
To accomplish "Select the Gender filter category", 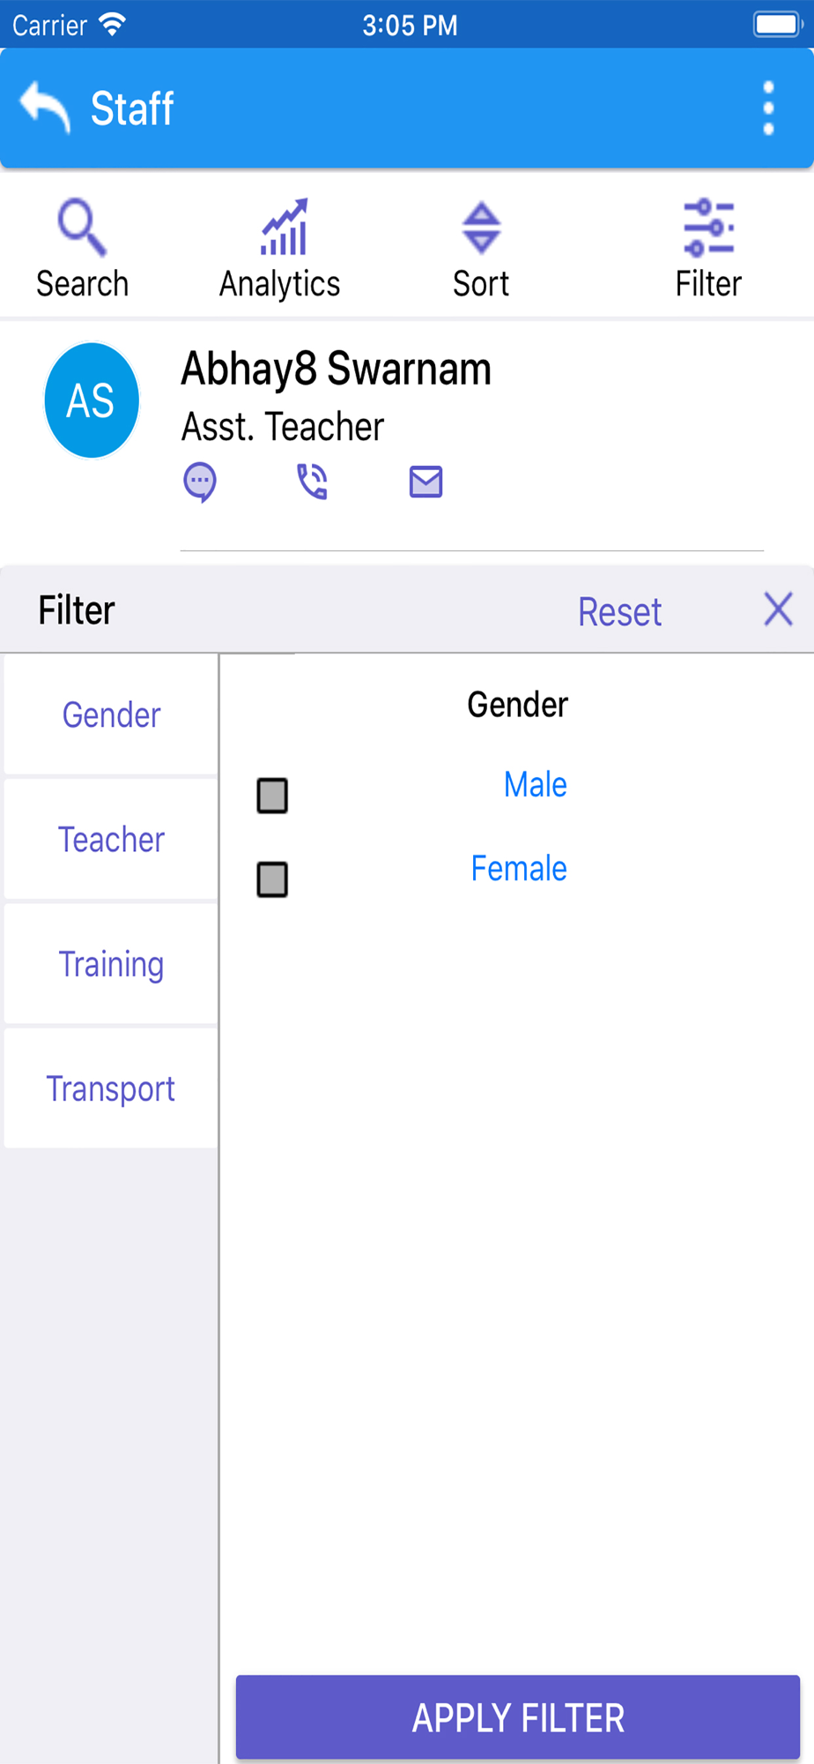I will [111, 715].
